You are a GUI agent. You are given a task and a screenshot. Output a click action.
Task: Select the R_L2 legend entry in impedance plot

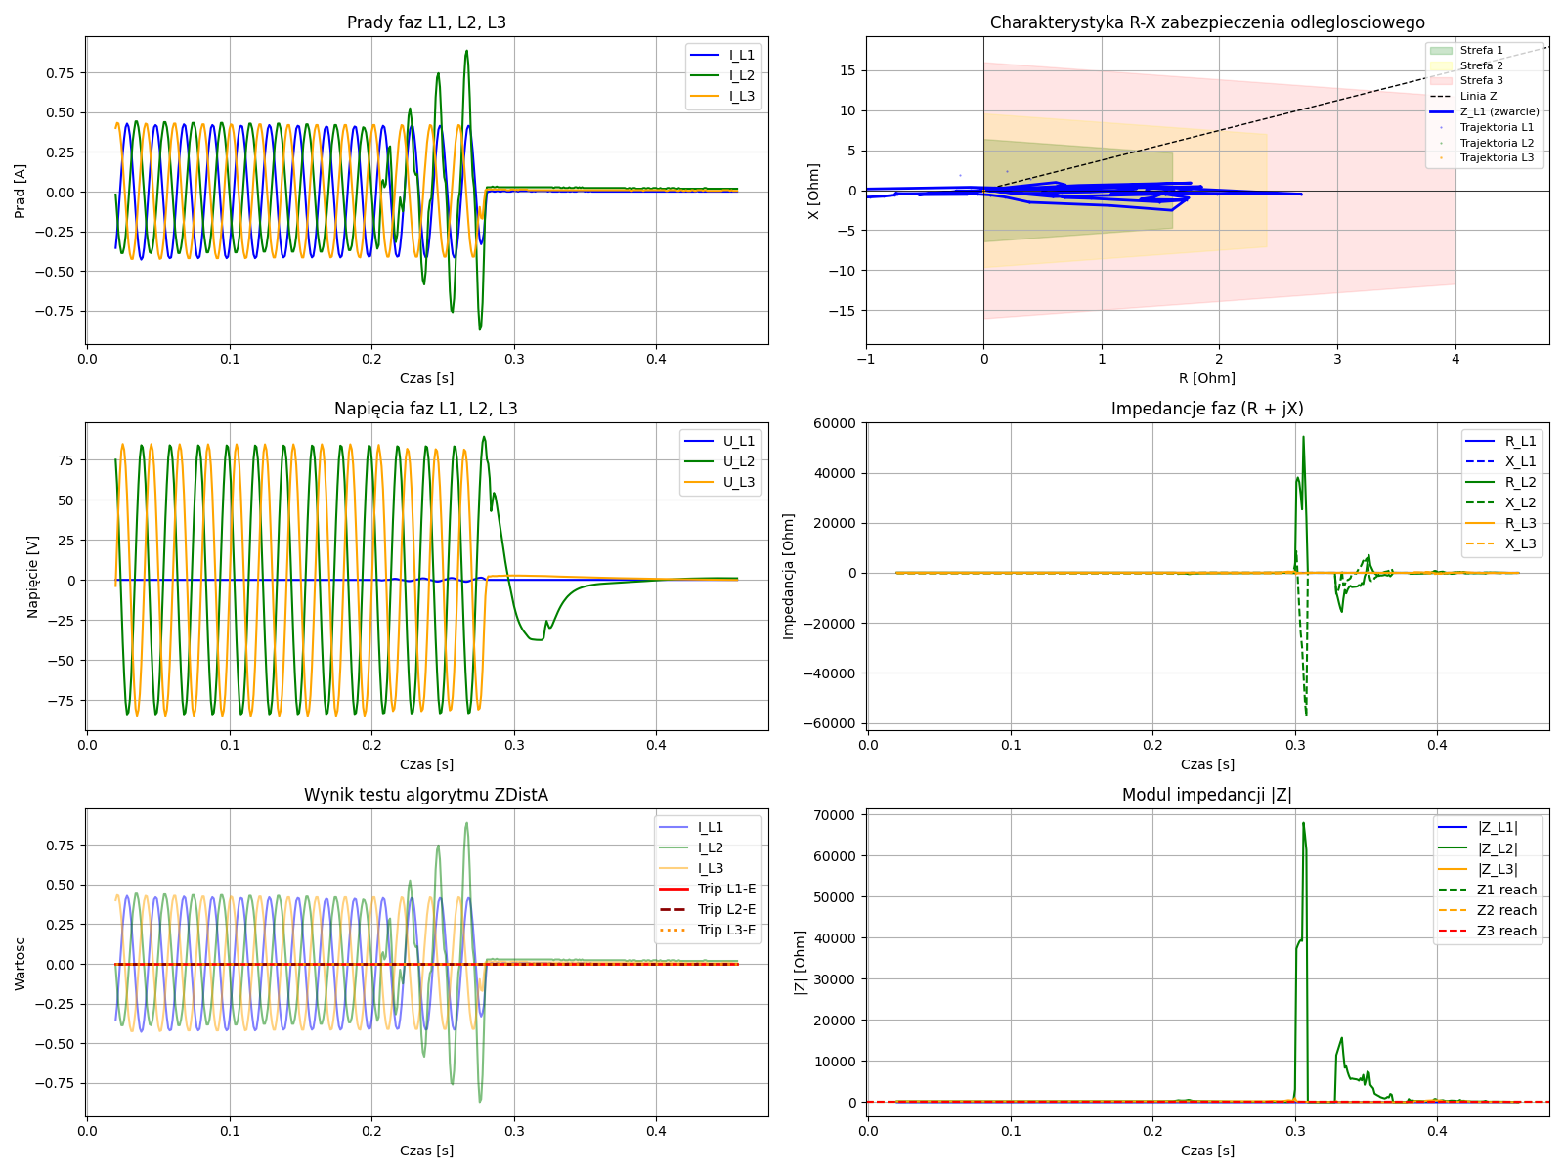tap(1520, 482)
